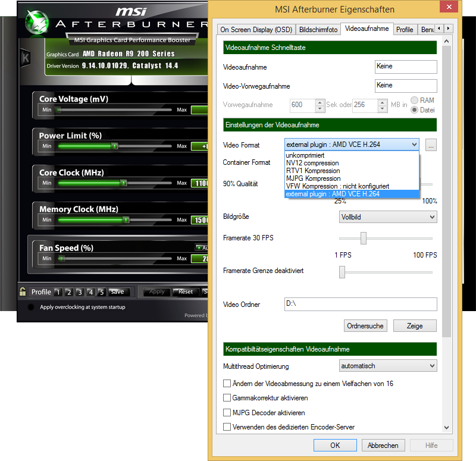Click the Fan Speed slider thumb
The height and width of the screenshot is (461, 476).
pyautogui.click(x=61, y=259)
